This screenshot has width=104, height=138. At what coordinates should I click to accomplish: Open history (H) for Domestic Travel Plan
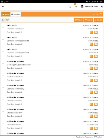point(91,32)
